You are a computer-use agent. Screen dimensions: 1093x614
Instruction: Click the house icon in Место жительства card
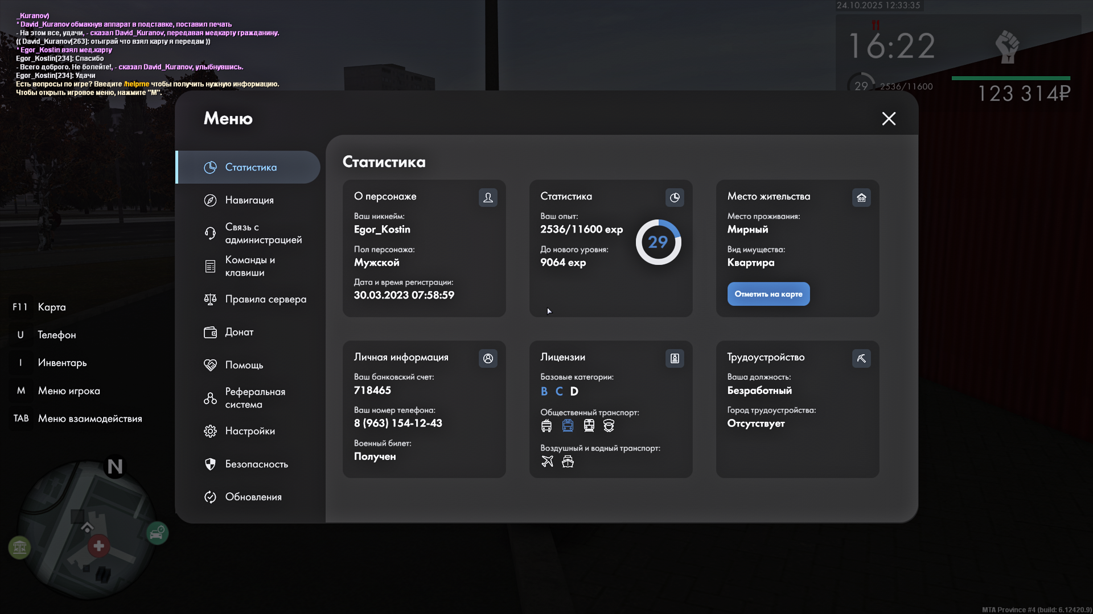click(x=861, y=197)
